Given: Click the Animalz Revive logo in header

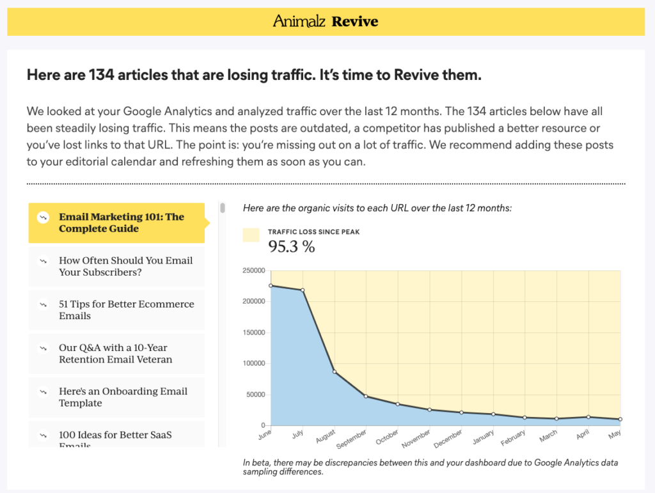Looking at the screenshot, I should (326, 22).
